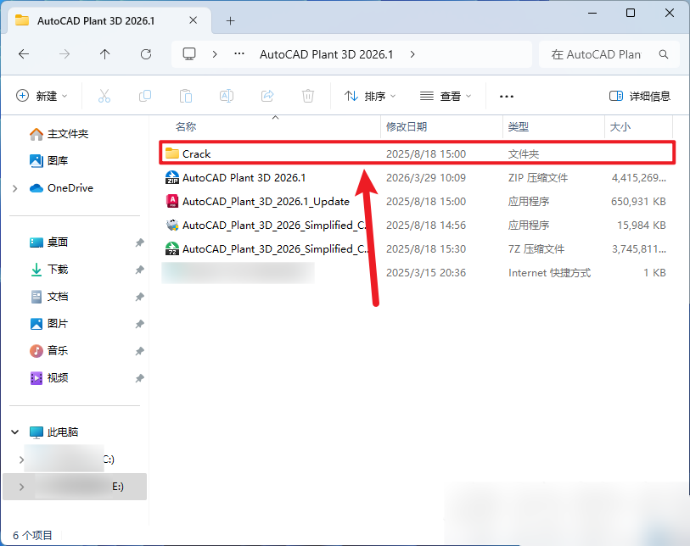This screenshot has width=690, height=546.
Task: Open the 查看 (View) dropdown
Action: (x=446, y=96)
